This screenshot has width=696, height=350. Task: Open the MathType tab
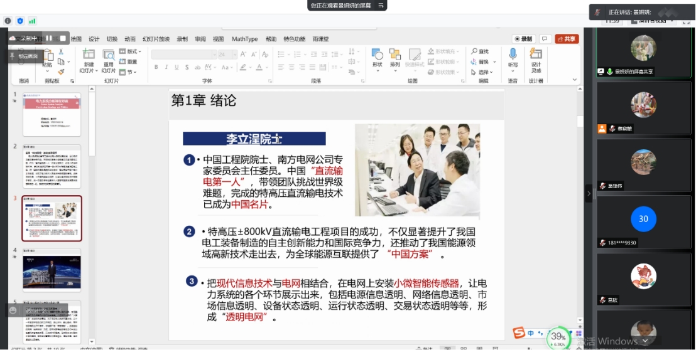[244, 39]
